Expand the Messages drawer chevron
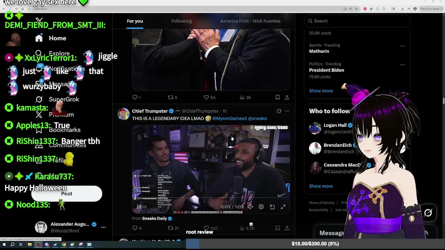 426,233
